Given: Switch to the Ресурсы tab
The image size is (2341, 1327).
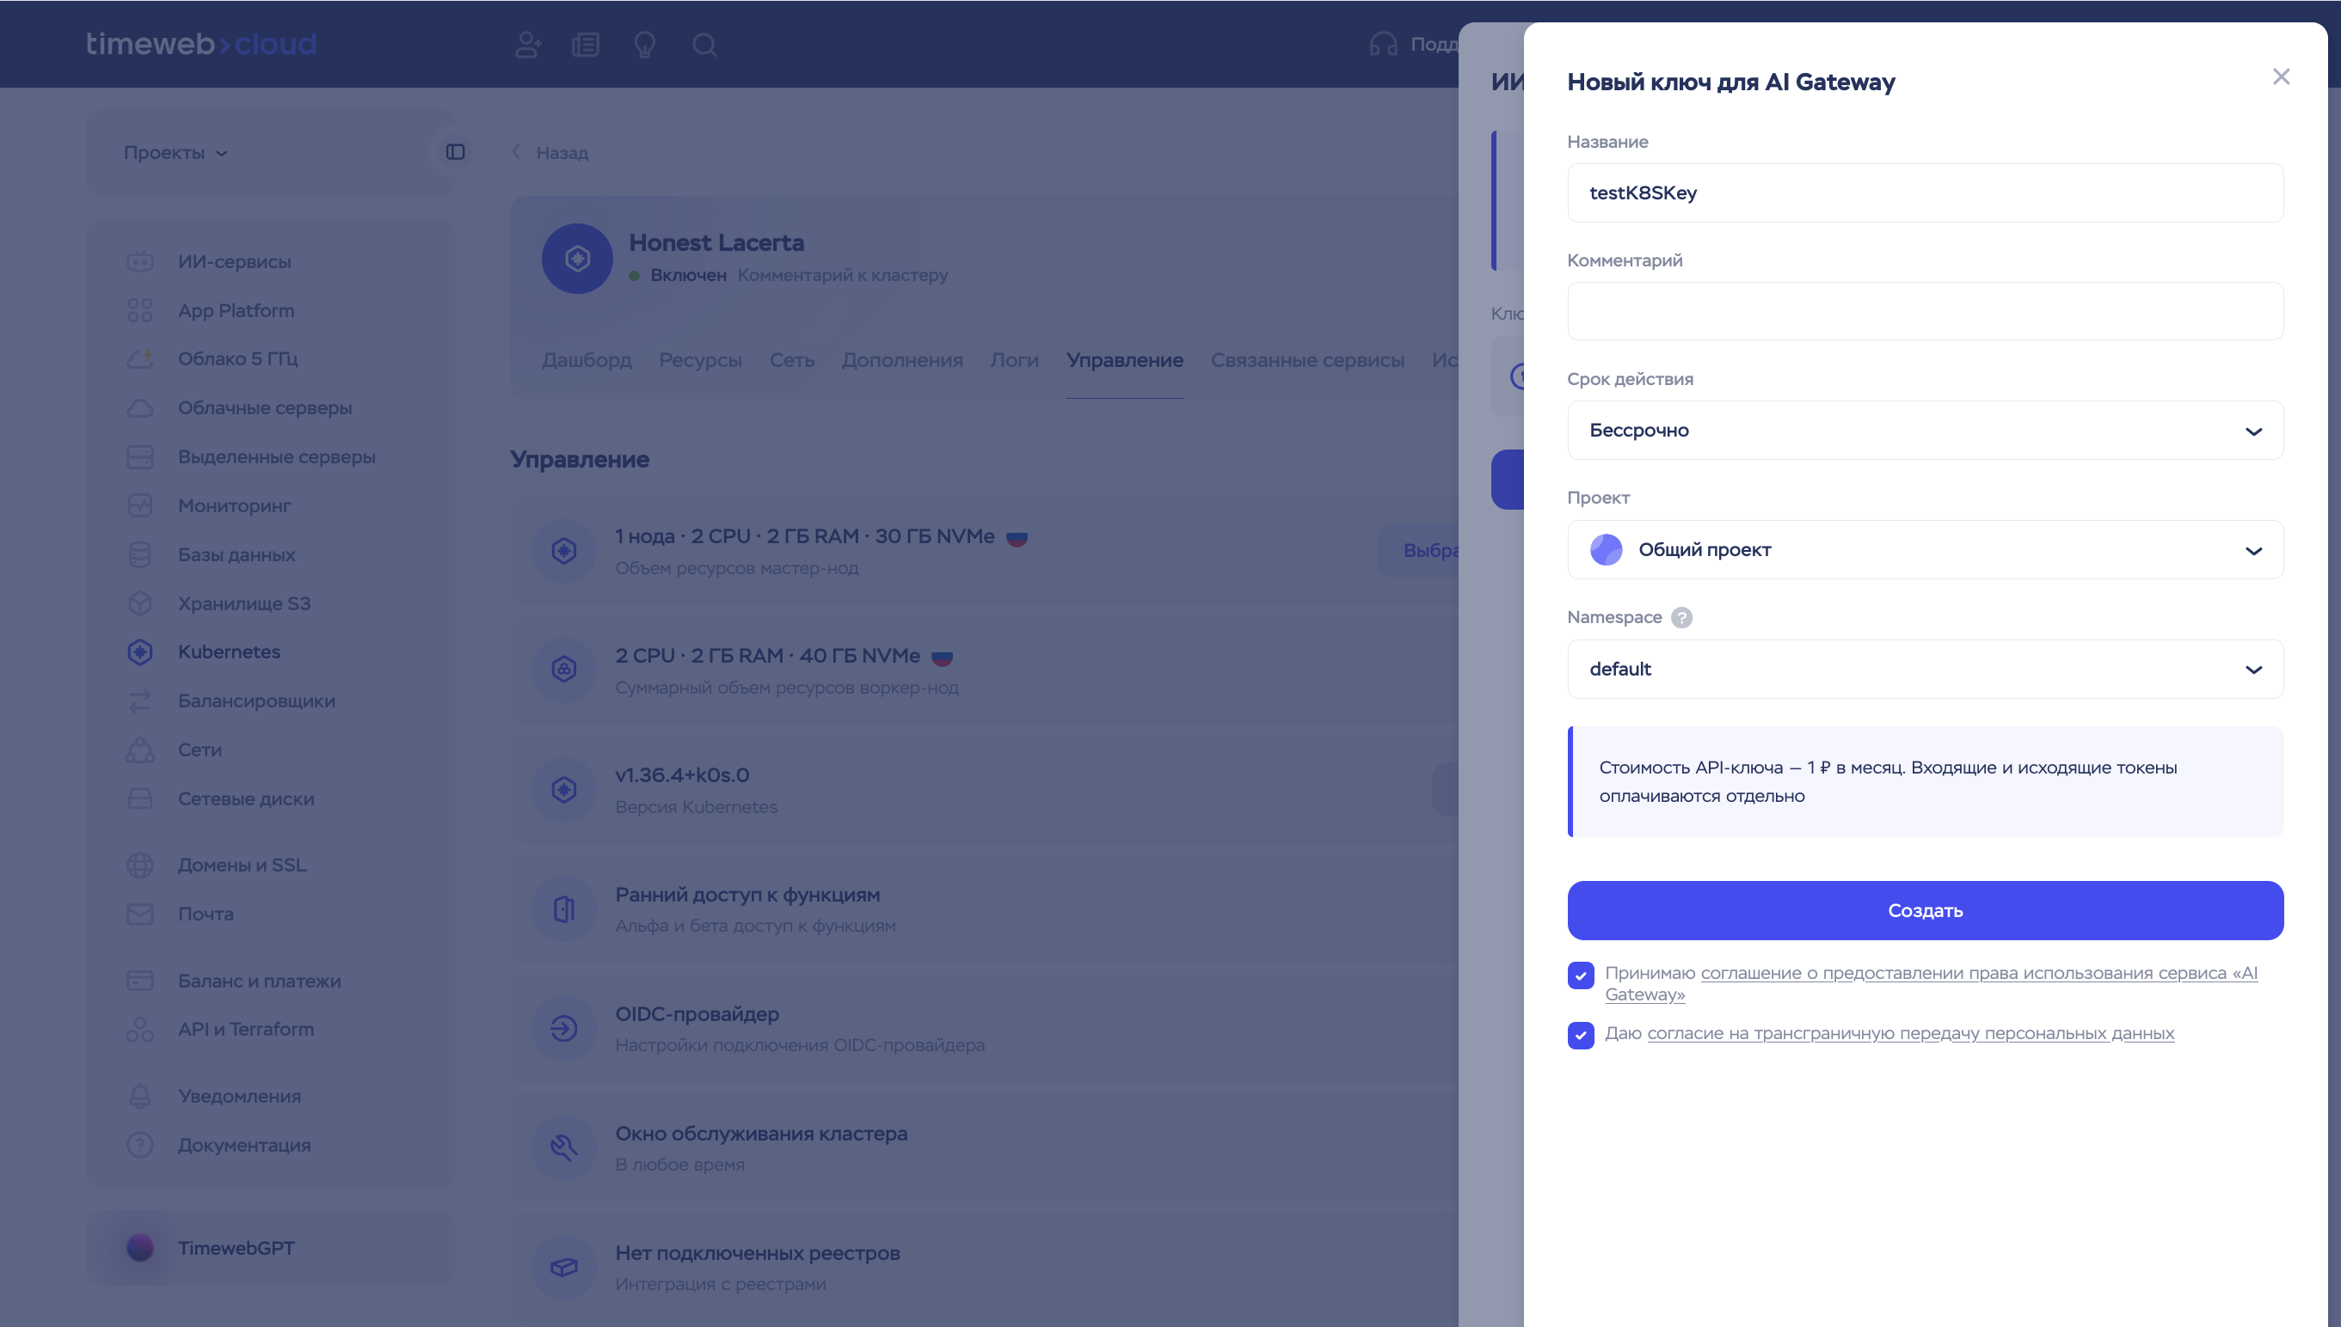Looking at the screenshot, I should [700, 360].
